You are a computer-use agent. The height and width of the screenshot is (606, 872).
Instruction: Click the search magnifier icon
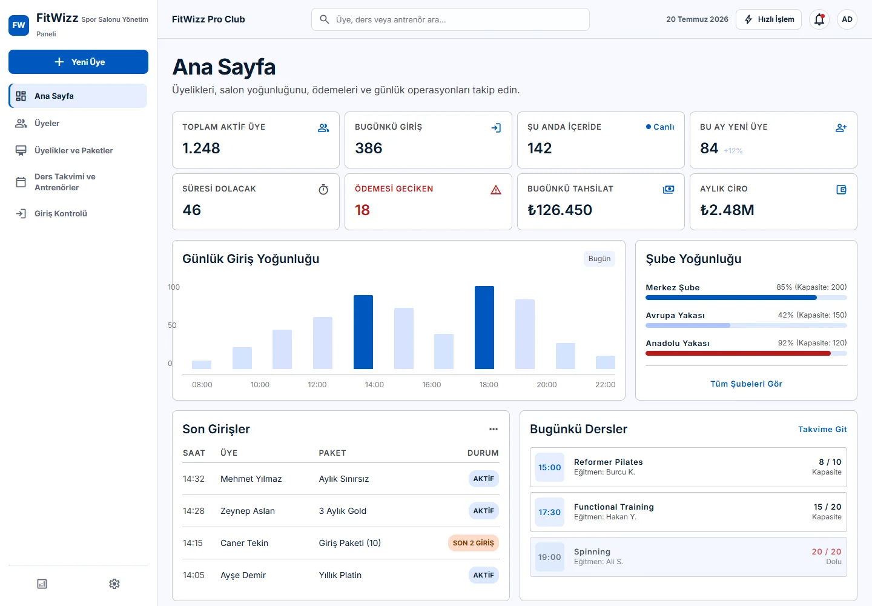325,19
